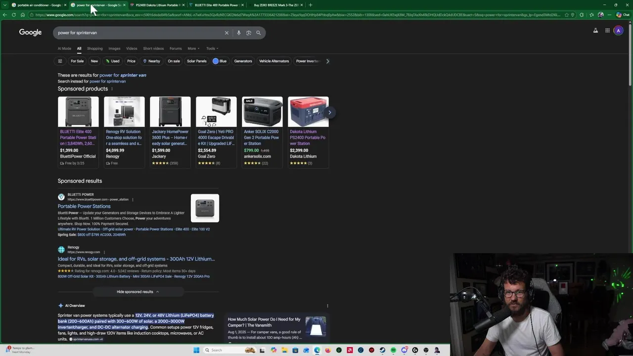
Task: Toggle the Nearby filter chip
Action: [x=151, y=61]
